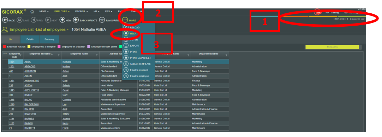382x137 pixels.
Task: Click the New plus icon
Action: 62,20
